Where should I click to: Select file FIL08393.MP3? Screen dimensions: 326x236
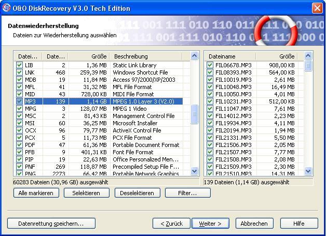pos(234,72)
